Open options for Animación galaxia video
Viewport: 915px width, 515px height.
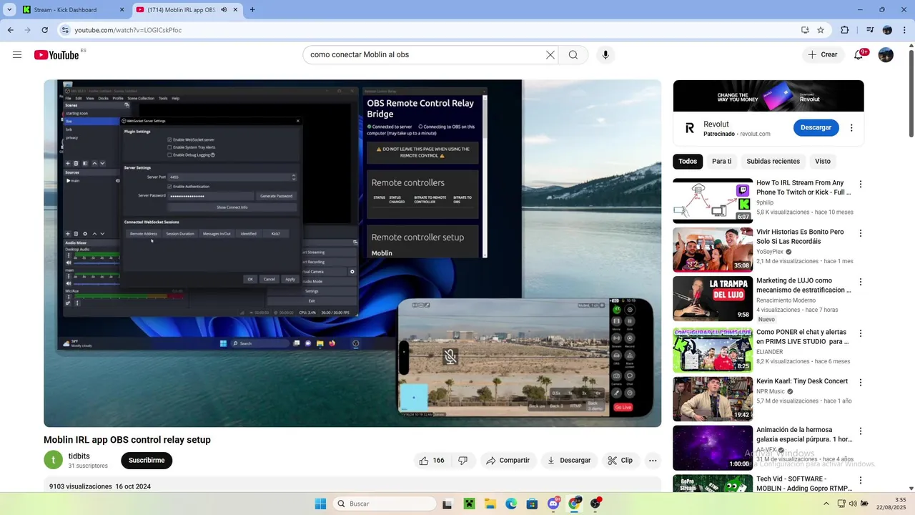point(861,431)
